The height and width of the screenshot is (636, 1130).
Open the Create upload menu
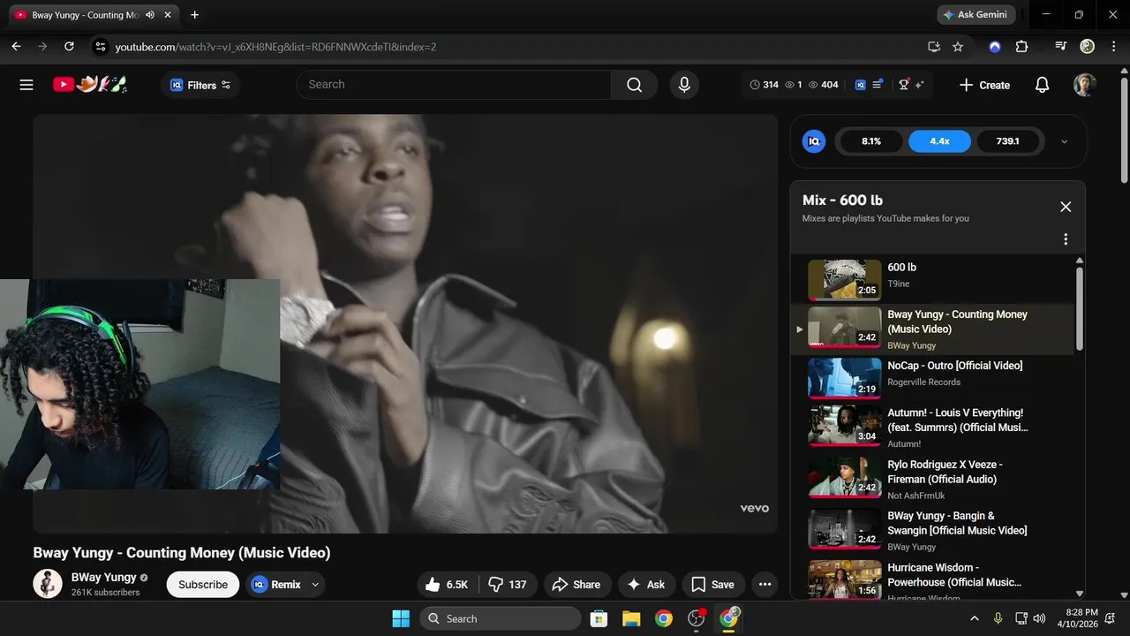(x=984, y=85)
